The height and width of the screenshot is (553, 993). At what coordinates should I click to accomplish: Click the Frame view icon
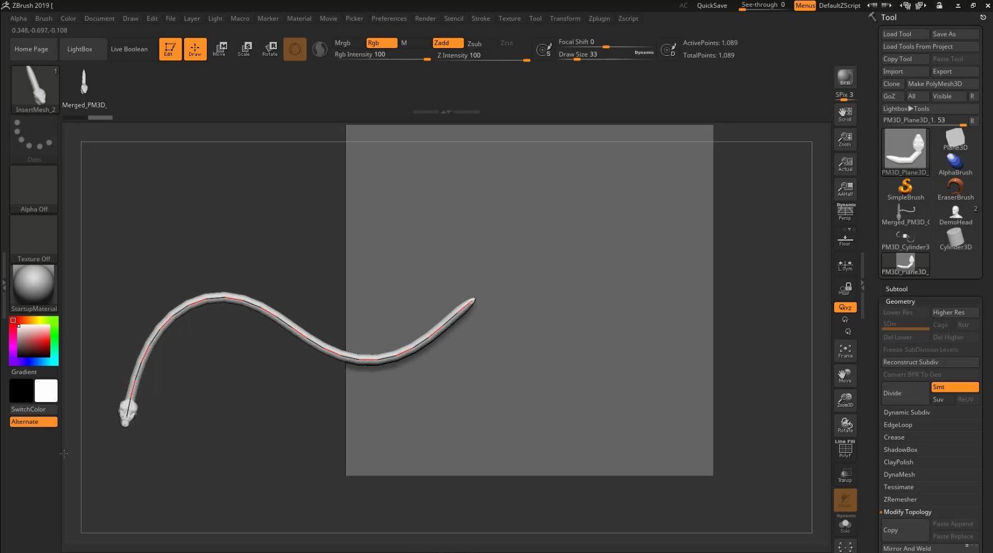(845, 351)
